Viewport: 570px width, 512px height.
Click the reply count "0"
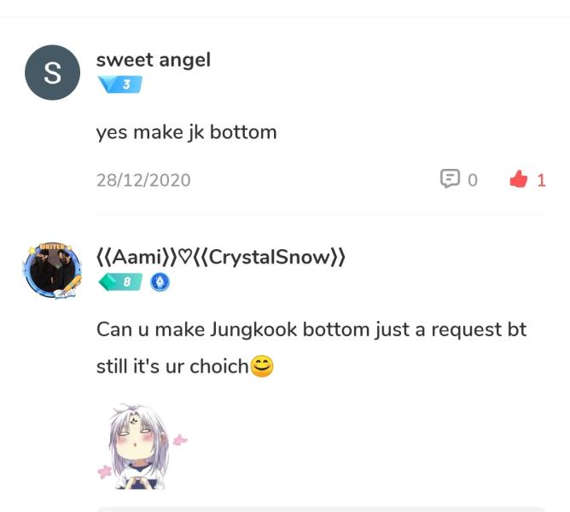(x=473, y=180)
